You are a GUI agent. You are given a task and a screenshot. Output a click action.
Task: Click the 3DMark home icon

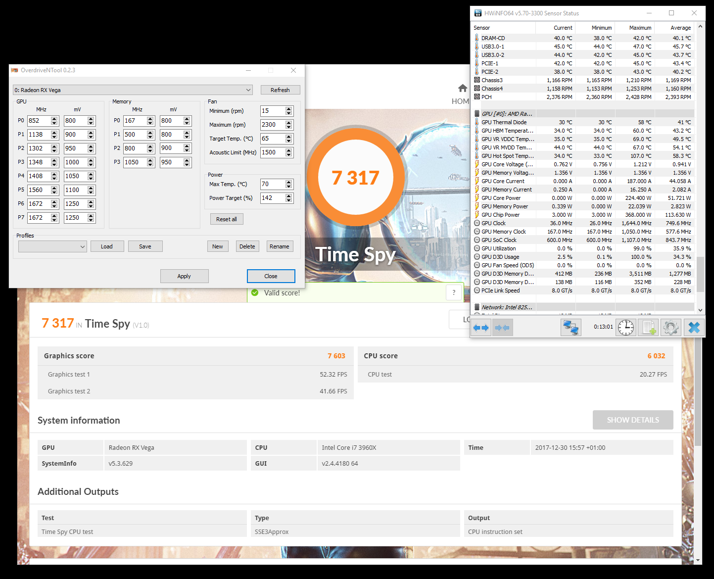pyautogui.click(x=463, y=88)
